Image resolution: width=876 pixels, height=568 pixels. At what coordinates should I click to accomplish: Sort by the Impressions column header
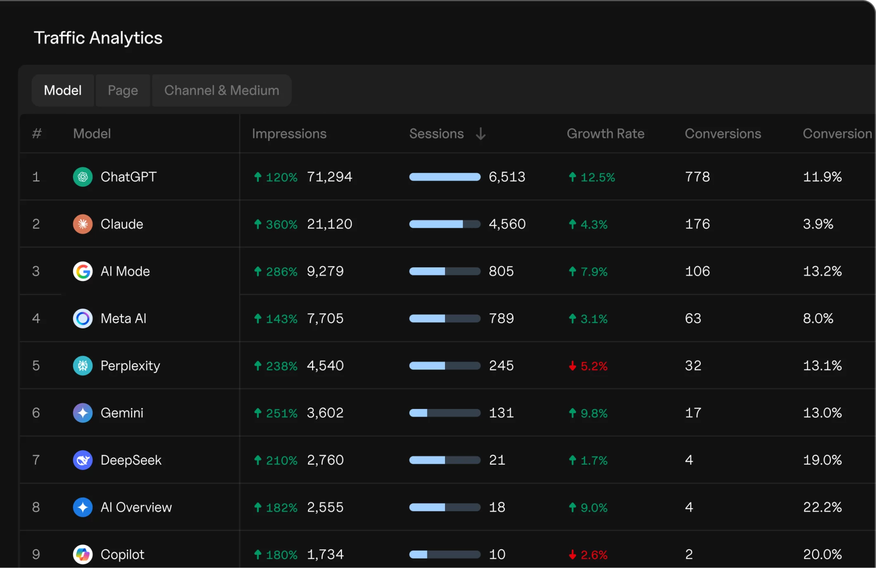click(x=289, y=133)
